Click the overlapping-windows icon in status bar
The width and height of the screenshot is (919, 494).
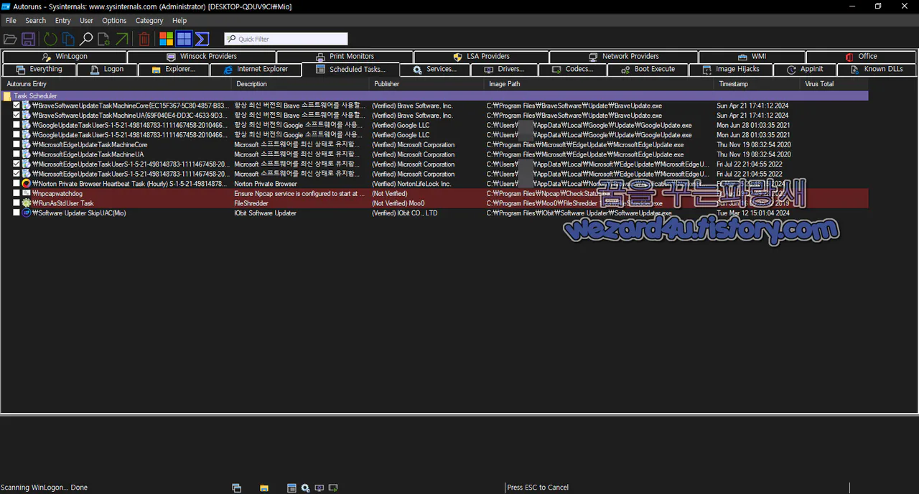click(x=236, y=488)
